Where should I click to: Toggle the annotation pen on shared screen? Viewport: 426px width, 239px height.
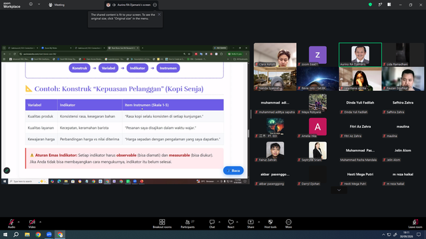click(7, 171)
